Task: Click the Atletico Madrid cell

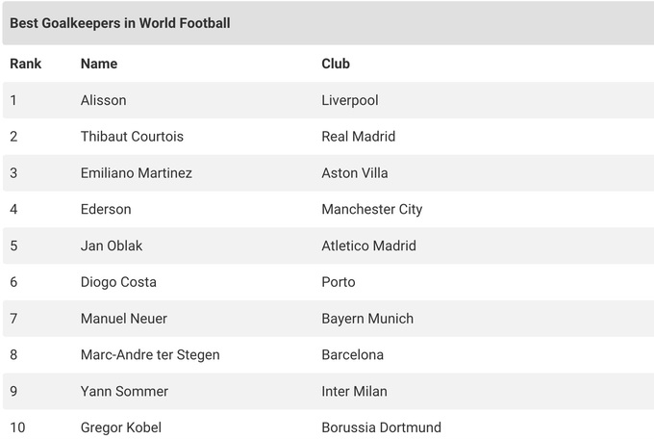Action: tap(368, 245)
